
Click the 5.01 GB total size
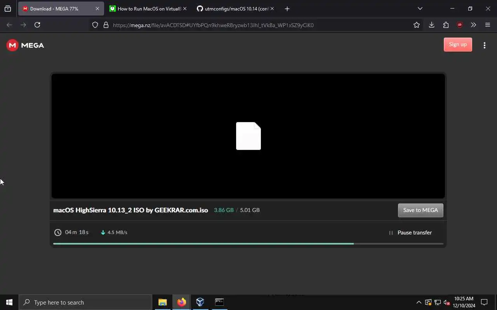tap(250, 210)
